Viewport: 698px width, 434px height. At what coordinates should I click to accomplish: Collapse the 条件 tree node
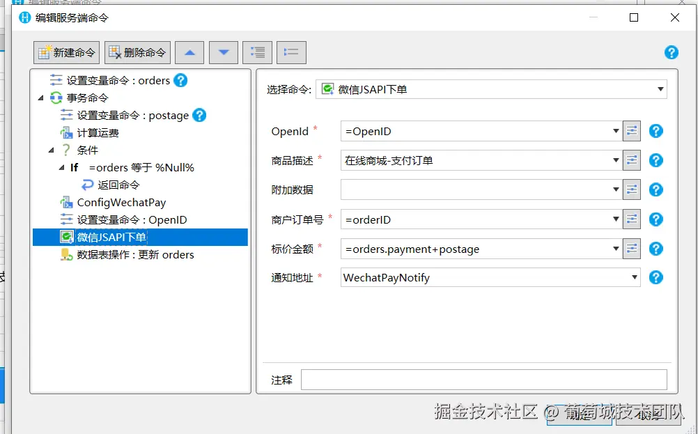click(51, 150)
